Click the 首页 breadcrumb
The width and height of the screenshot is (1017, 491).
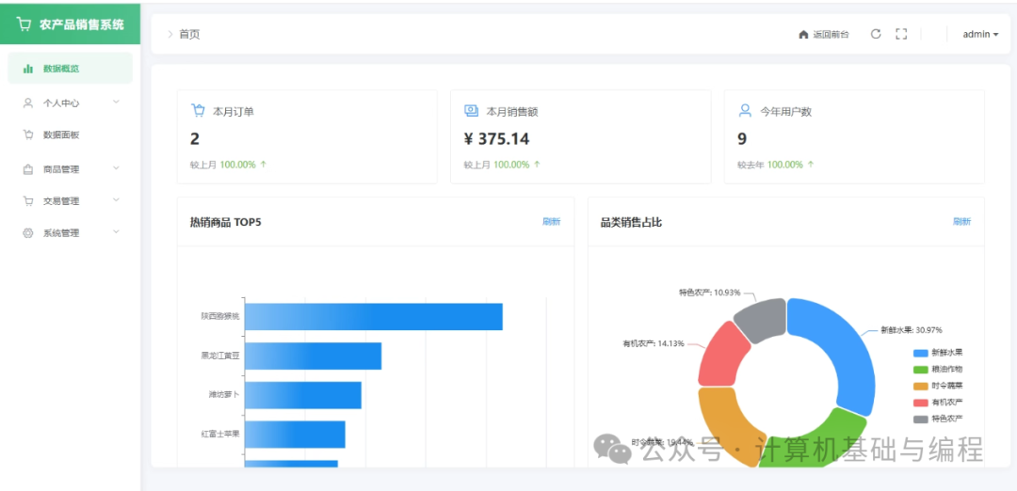(x=189, y=34)
